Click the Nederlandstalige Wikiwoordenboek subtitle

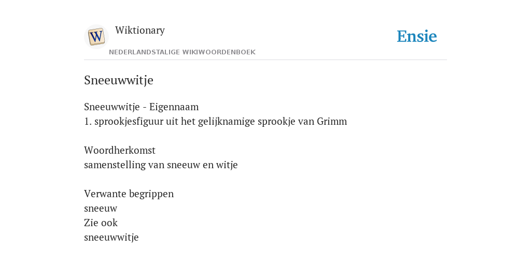point(182,52)
